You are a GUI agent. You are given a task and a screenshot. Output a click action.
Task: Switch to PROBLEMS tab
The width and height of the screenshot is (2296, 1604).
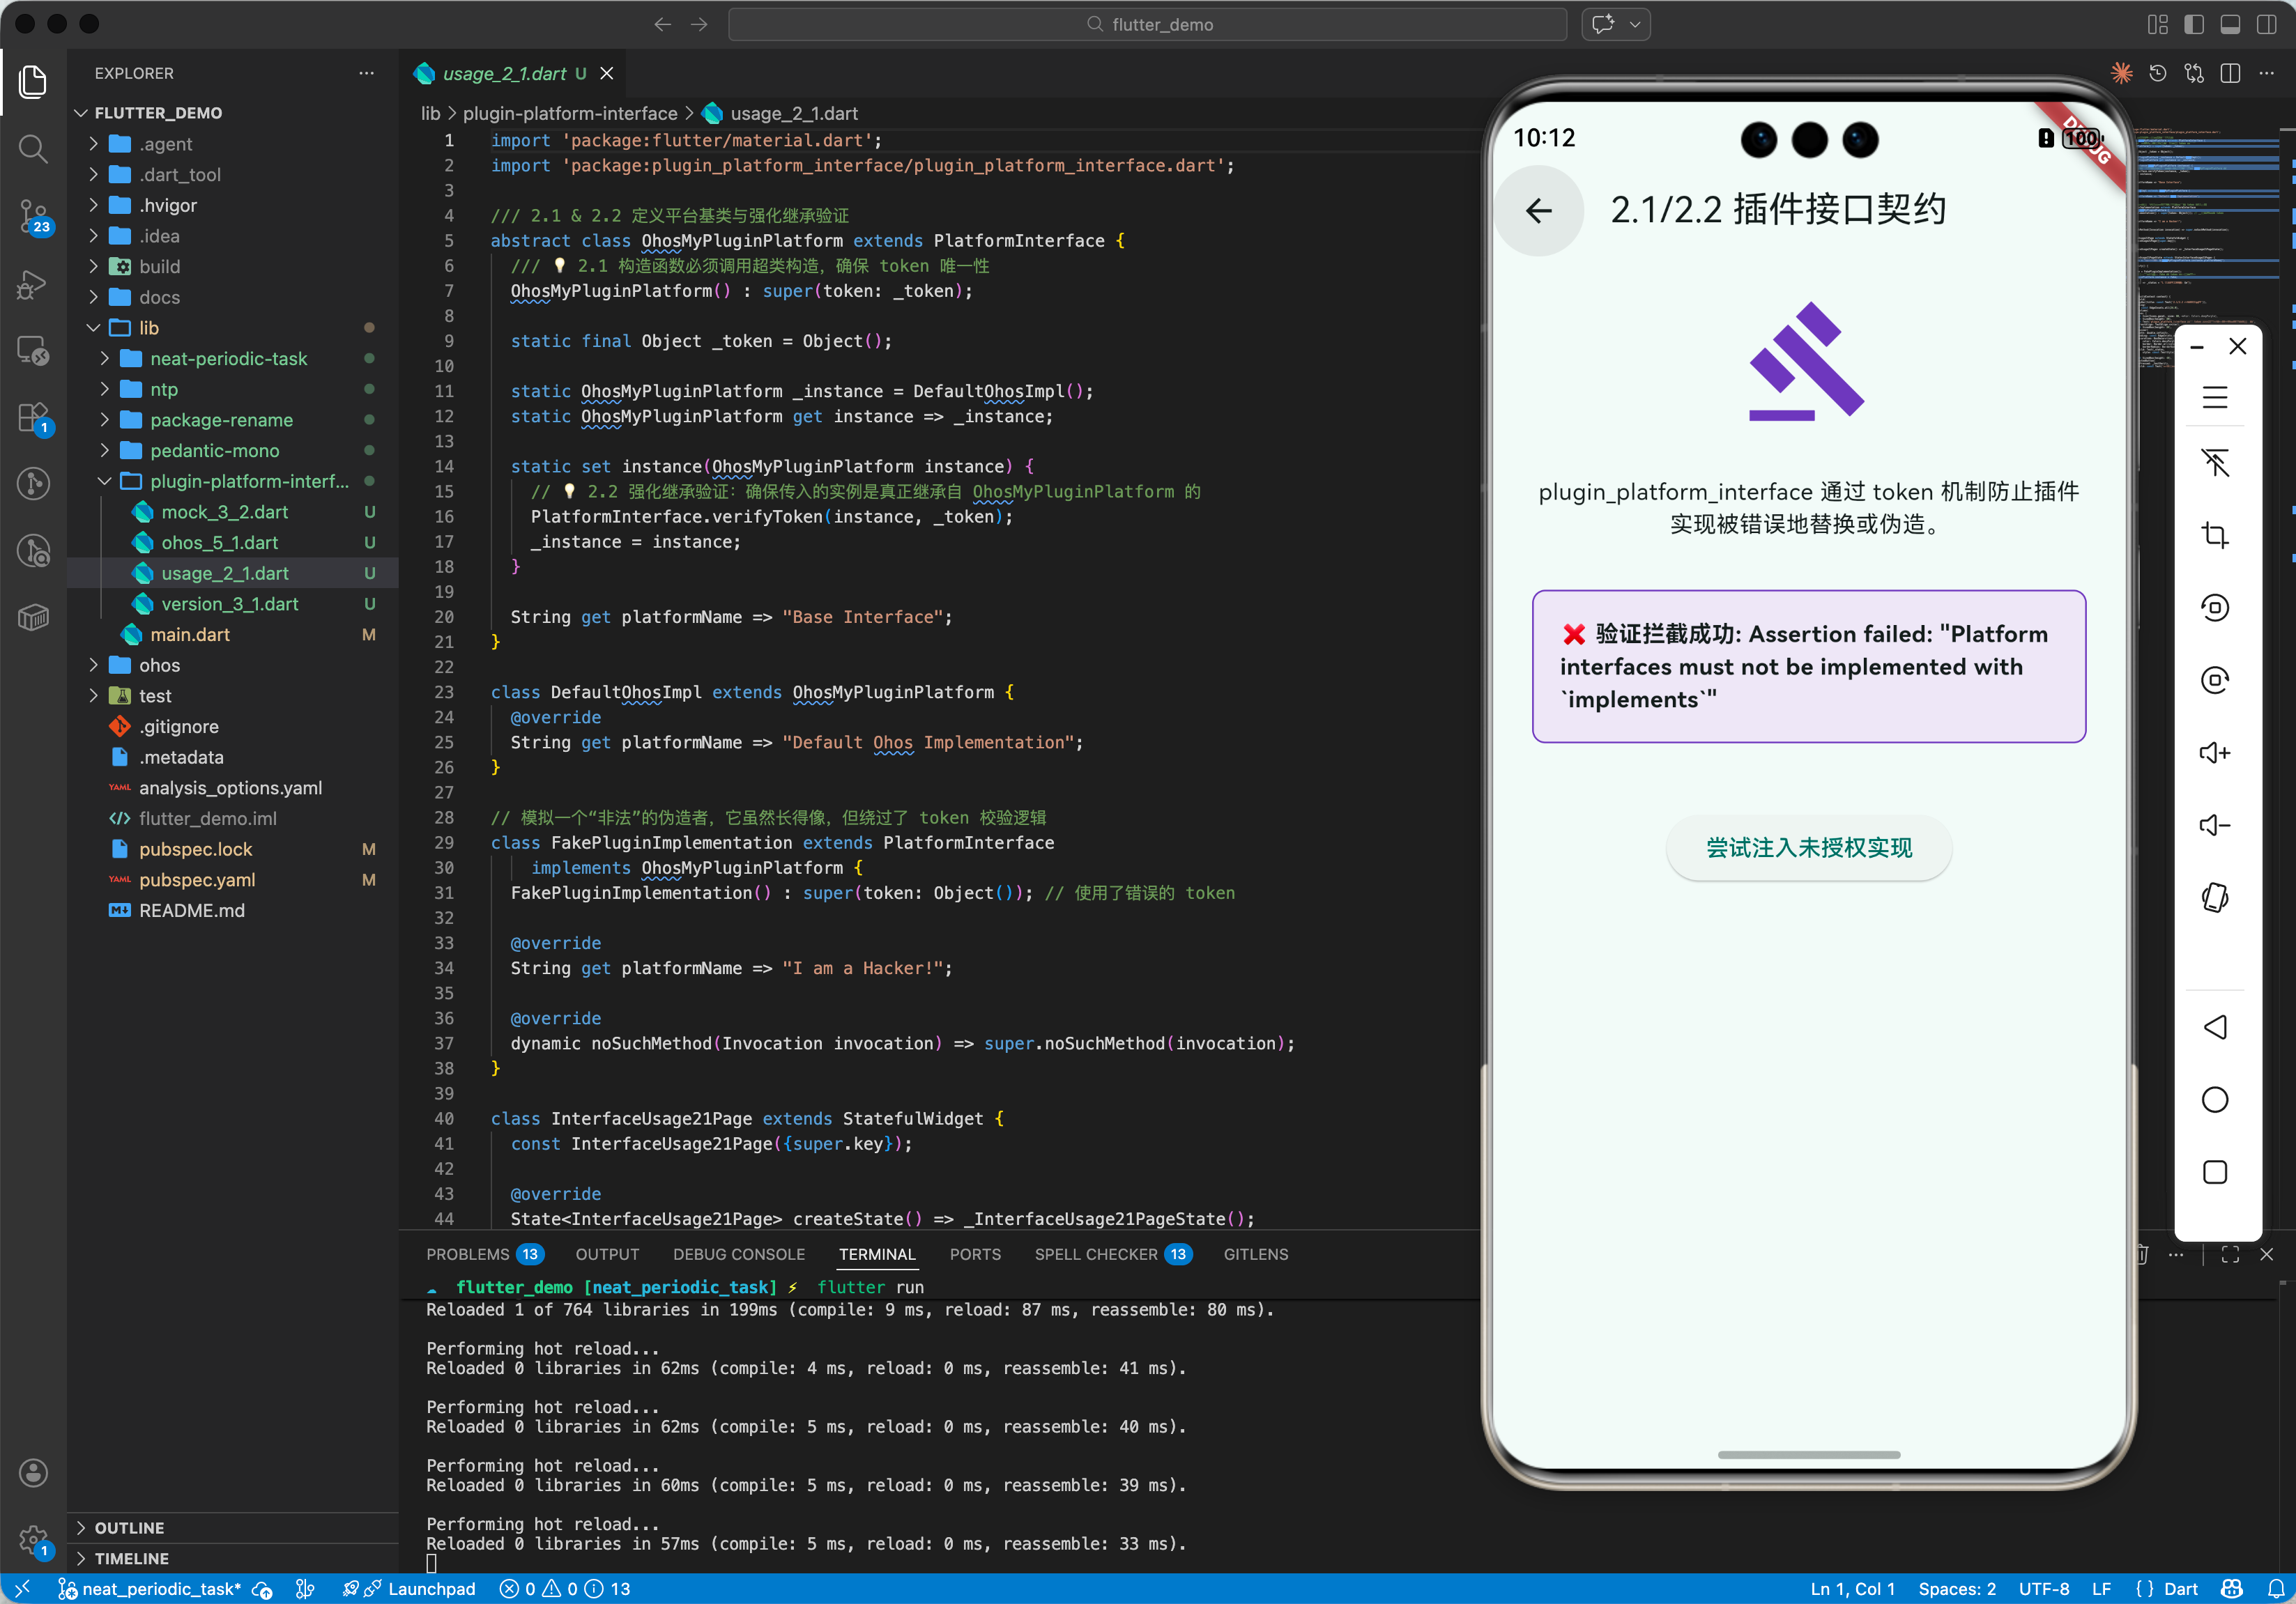pyautogui.click(x=467, y=1254)
